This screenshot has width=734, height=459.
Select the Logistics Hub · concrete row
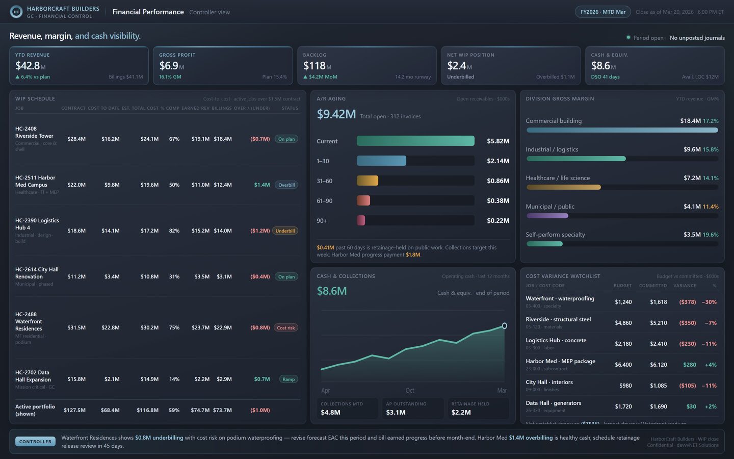pyautogui.click(x=622, y=344)
